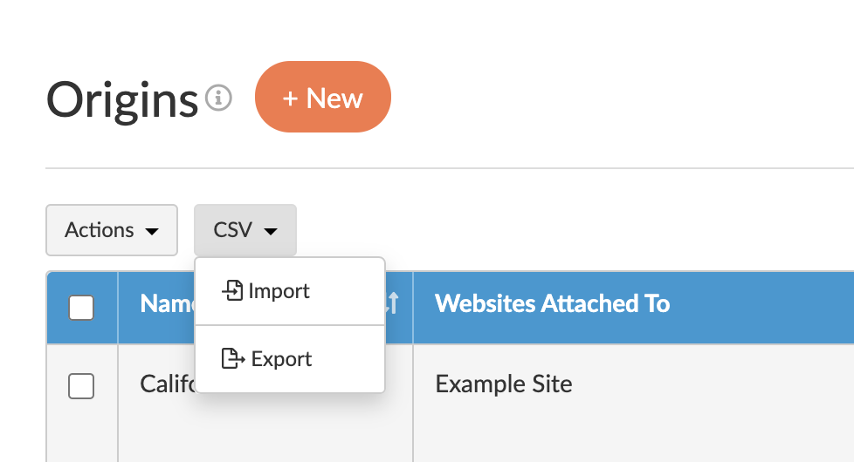Select Import from the CSV menu
The width and height of the screenshot is (854, 462).
[x=279, y=290]
